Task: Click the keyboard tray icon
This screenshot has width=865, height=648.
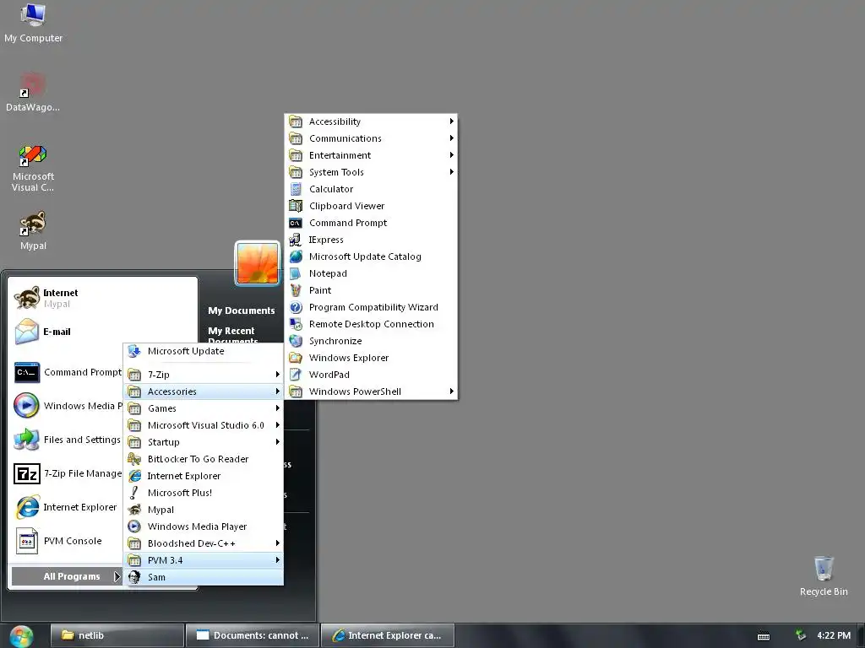Action: pos(764,636)
